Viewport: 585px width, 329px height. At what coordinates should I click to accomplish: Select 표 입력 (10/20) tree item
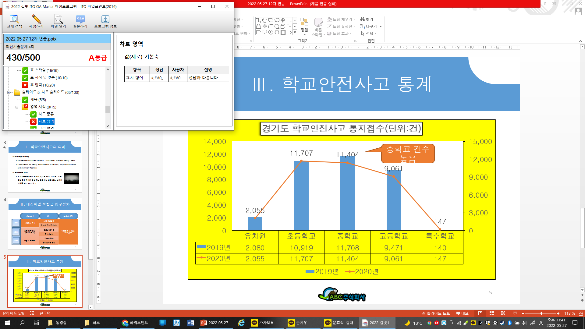tap(42, 85)
